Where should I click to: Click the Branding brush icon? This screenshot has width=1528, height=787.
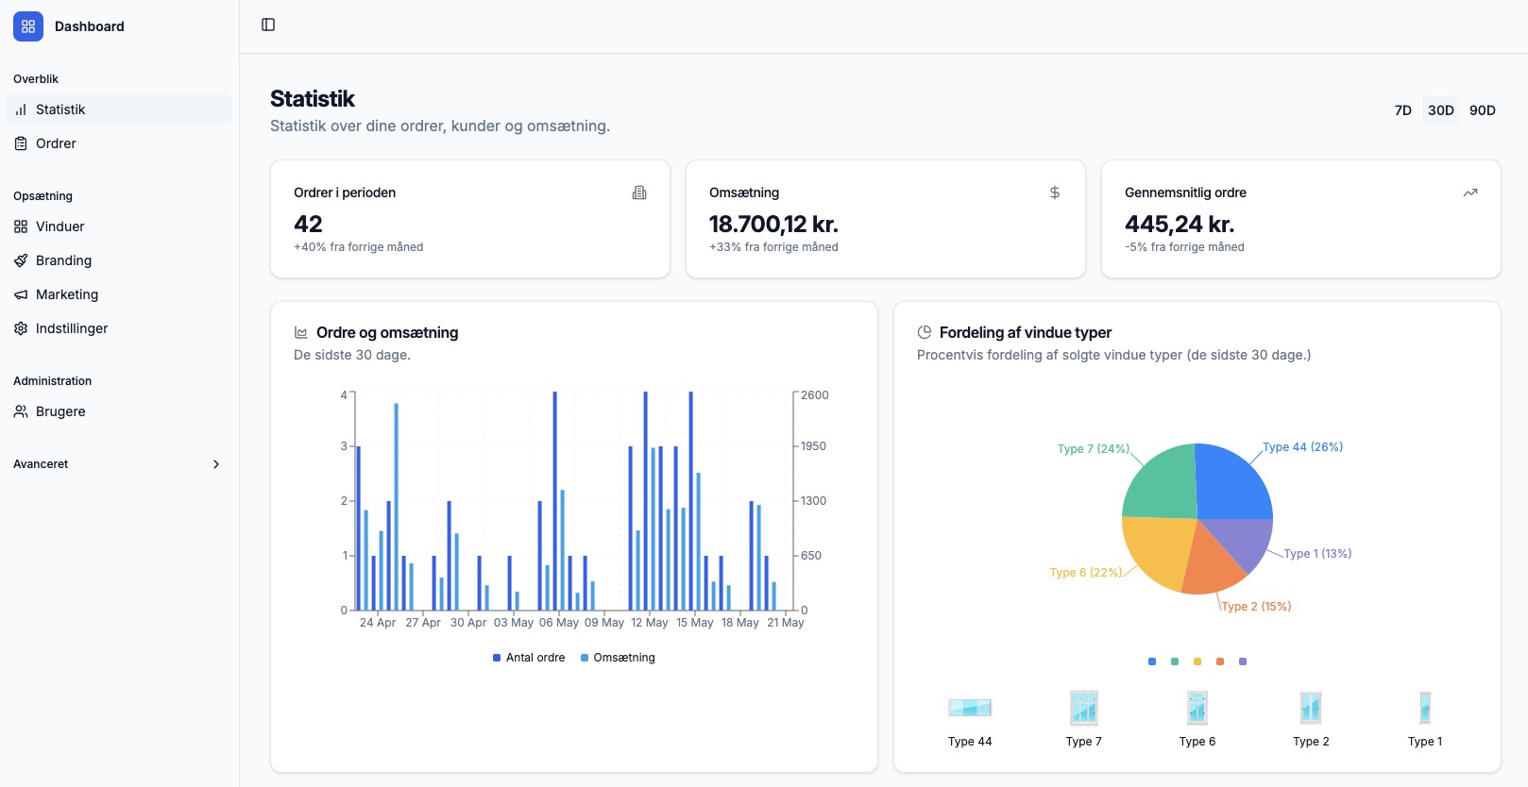coord(21,260)
